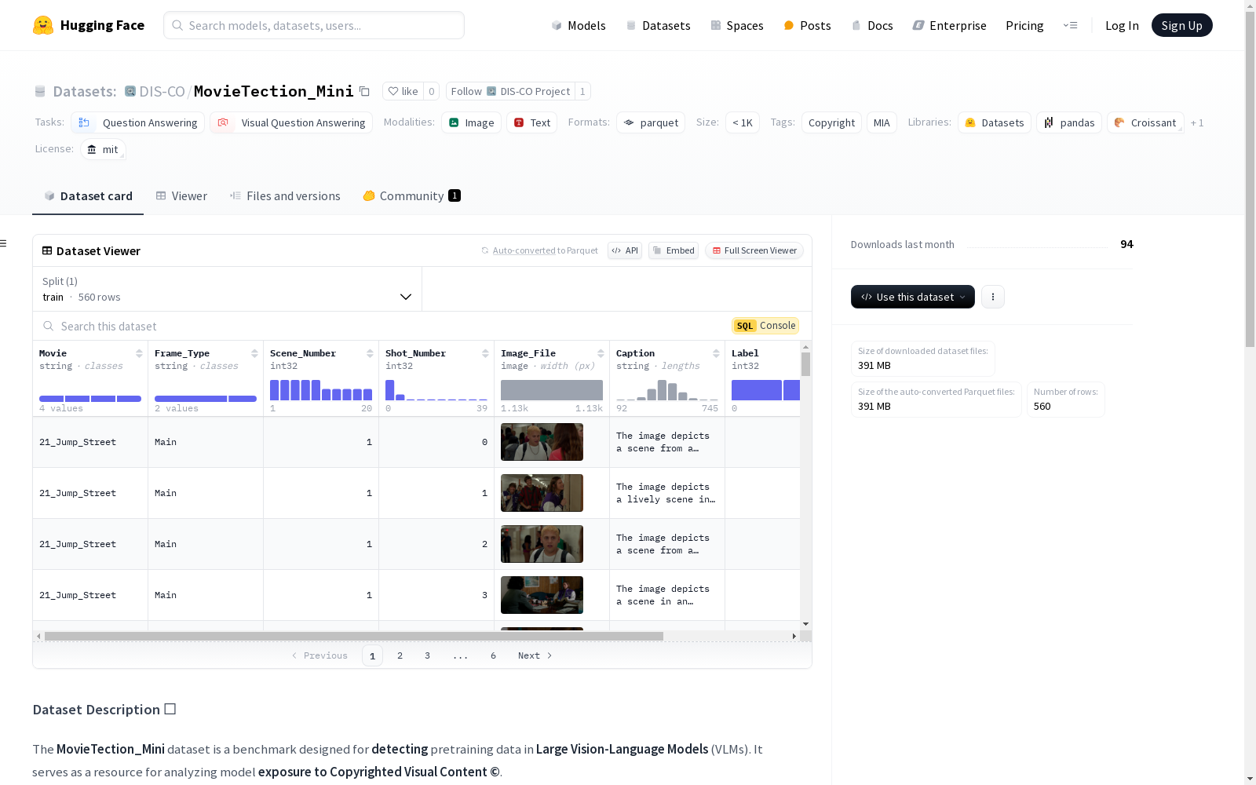Screen dimensions: 1256x785
Task: Open the navigation overflow menu icon
Action: click(1070, 25)
